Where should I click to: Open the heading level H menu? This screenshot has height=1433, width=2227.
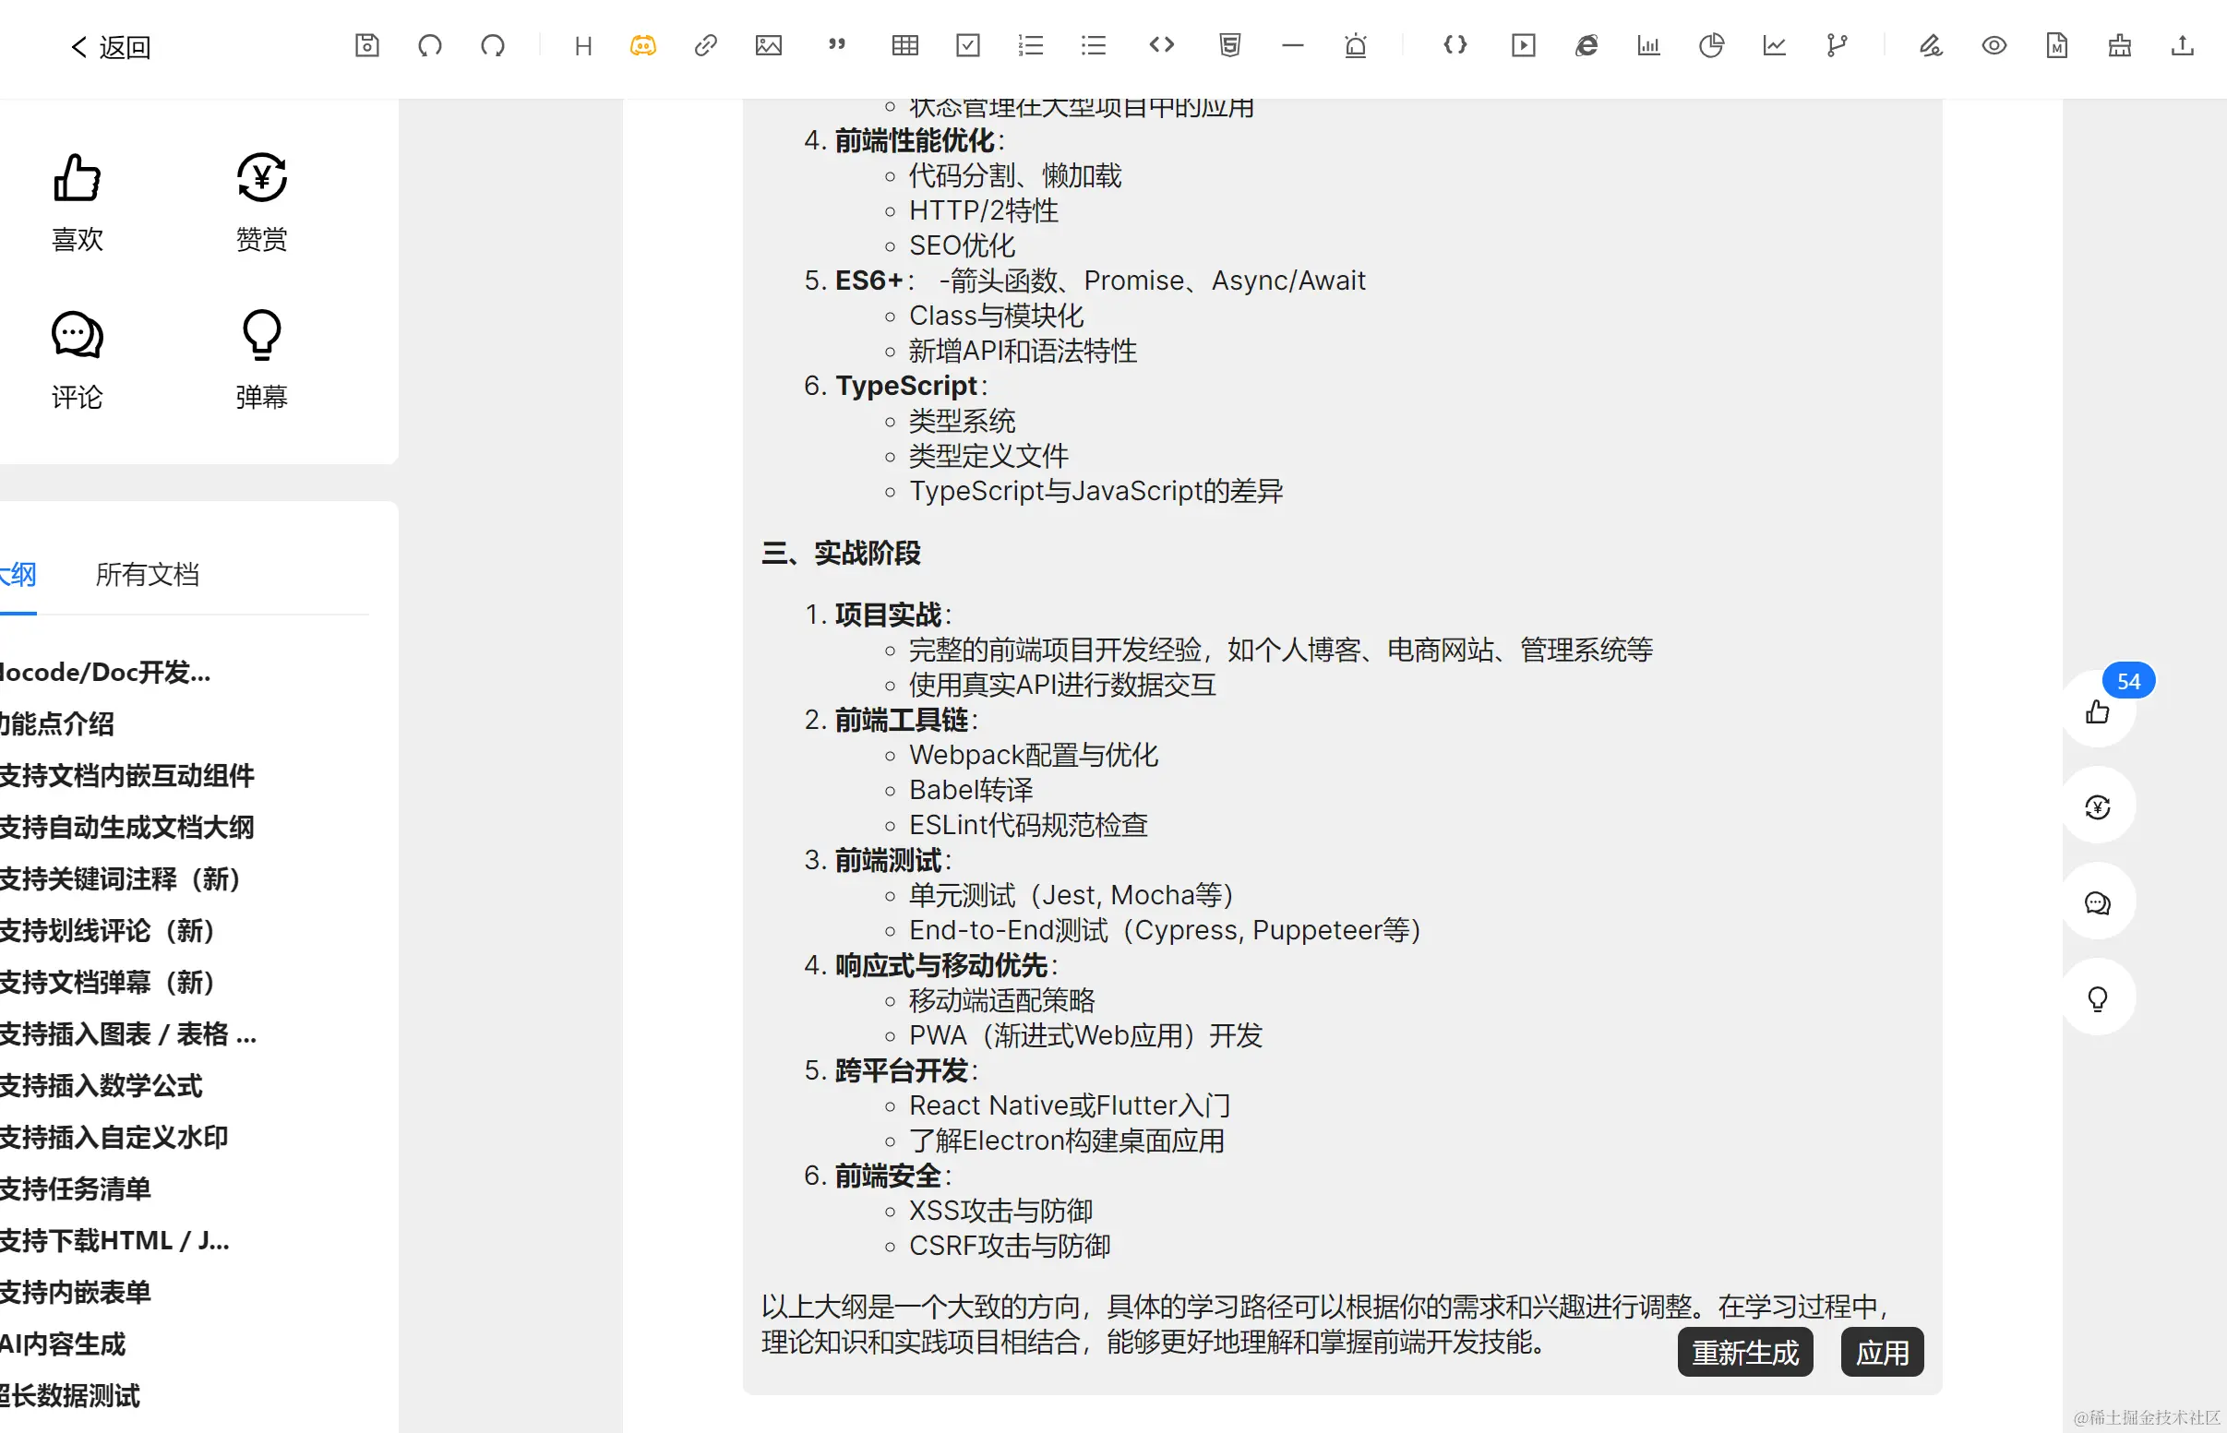point(582,44)
